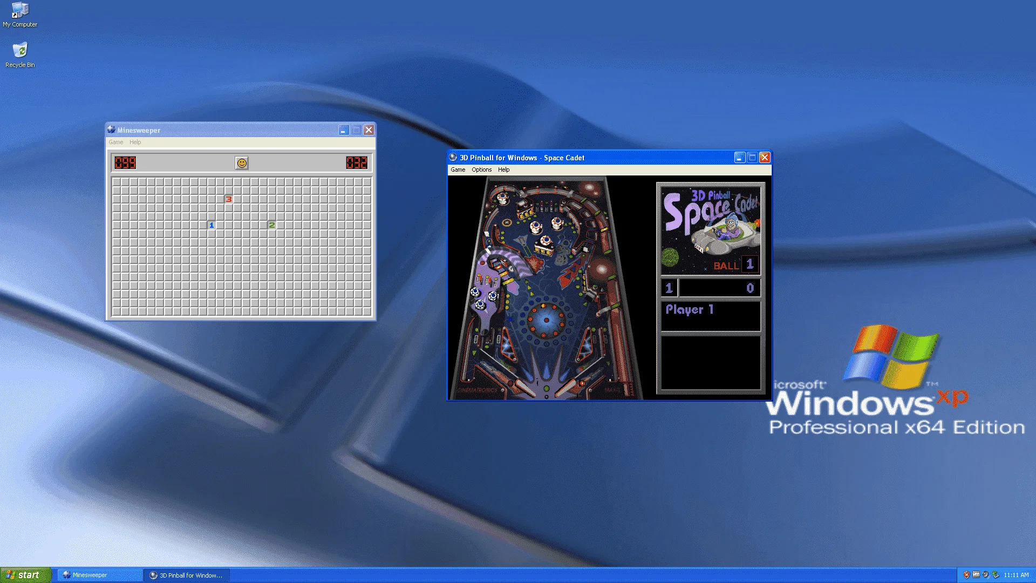Click the VMware Tools tray icon
Image resolution: width=1036 pixels, height=583 pixels.
(x=976, y=575)
